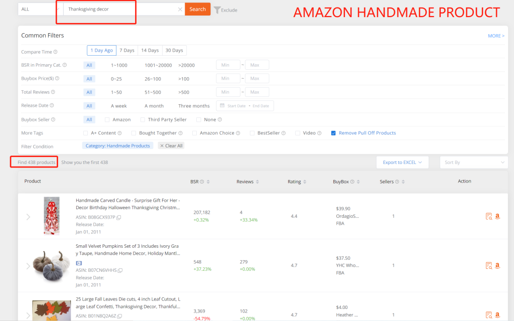Clear the search text with the X icon
Viewport: 514px width, 321px height.
[x=180, y=9]
